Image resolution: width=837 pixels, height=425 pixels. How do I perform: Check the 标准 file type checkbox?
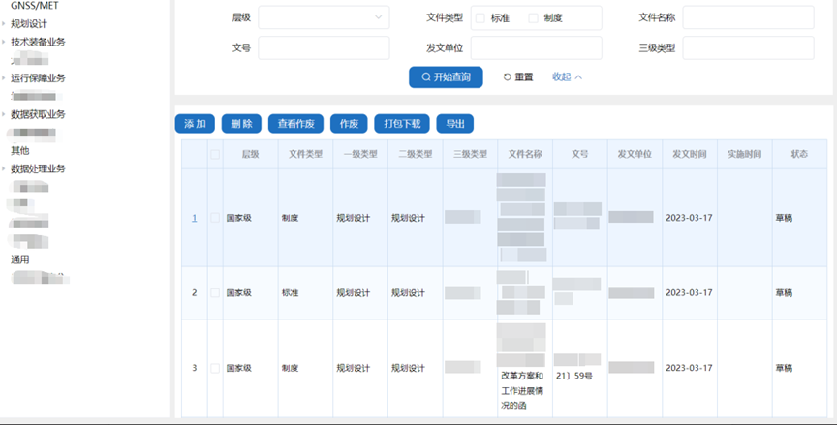[480, 17]
